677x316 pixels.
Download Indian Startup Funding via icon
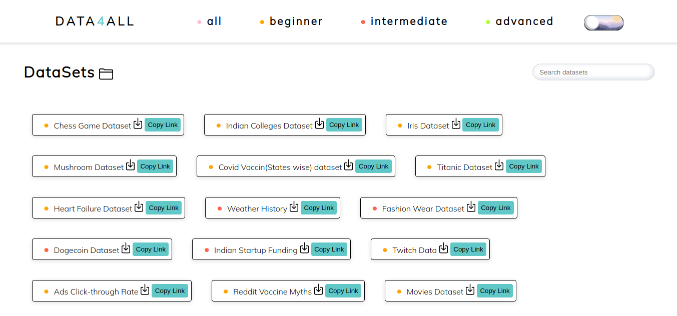[304, 248]
